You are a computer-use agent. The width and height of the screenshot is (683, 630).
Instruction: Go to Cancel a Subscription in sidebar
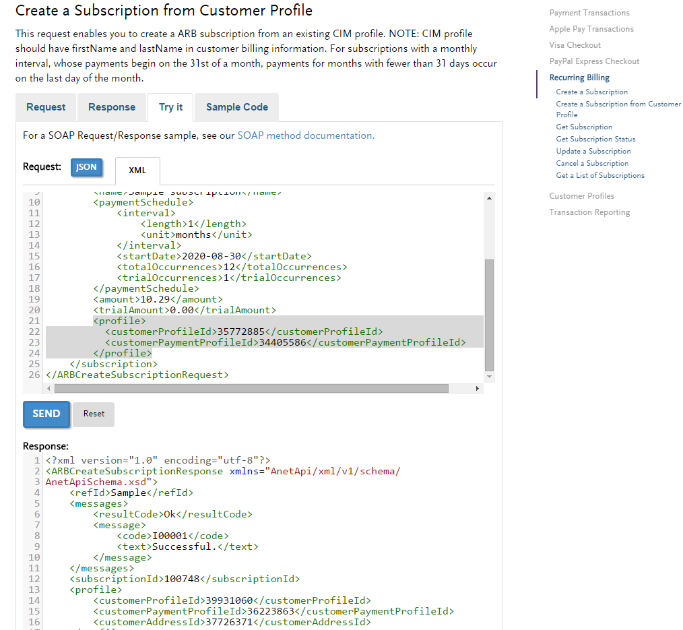[592, 163]
